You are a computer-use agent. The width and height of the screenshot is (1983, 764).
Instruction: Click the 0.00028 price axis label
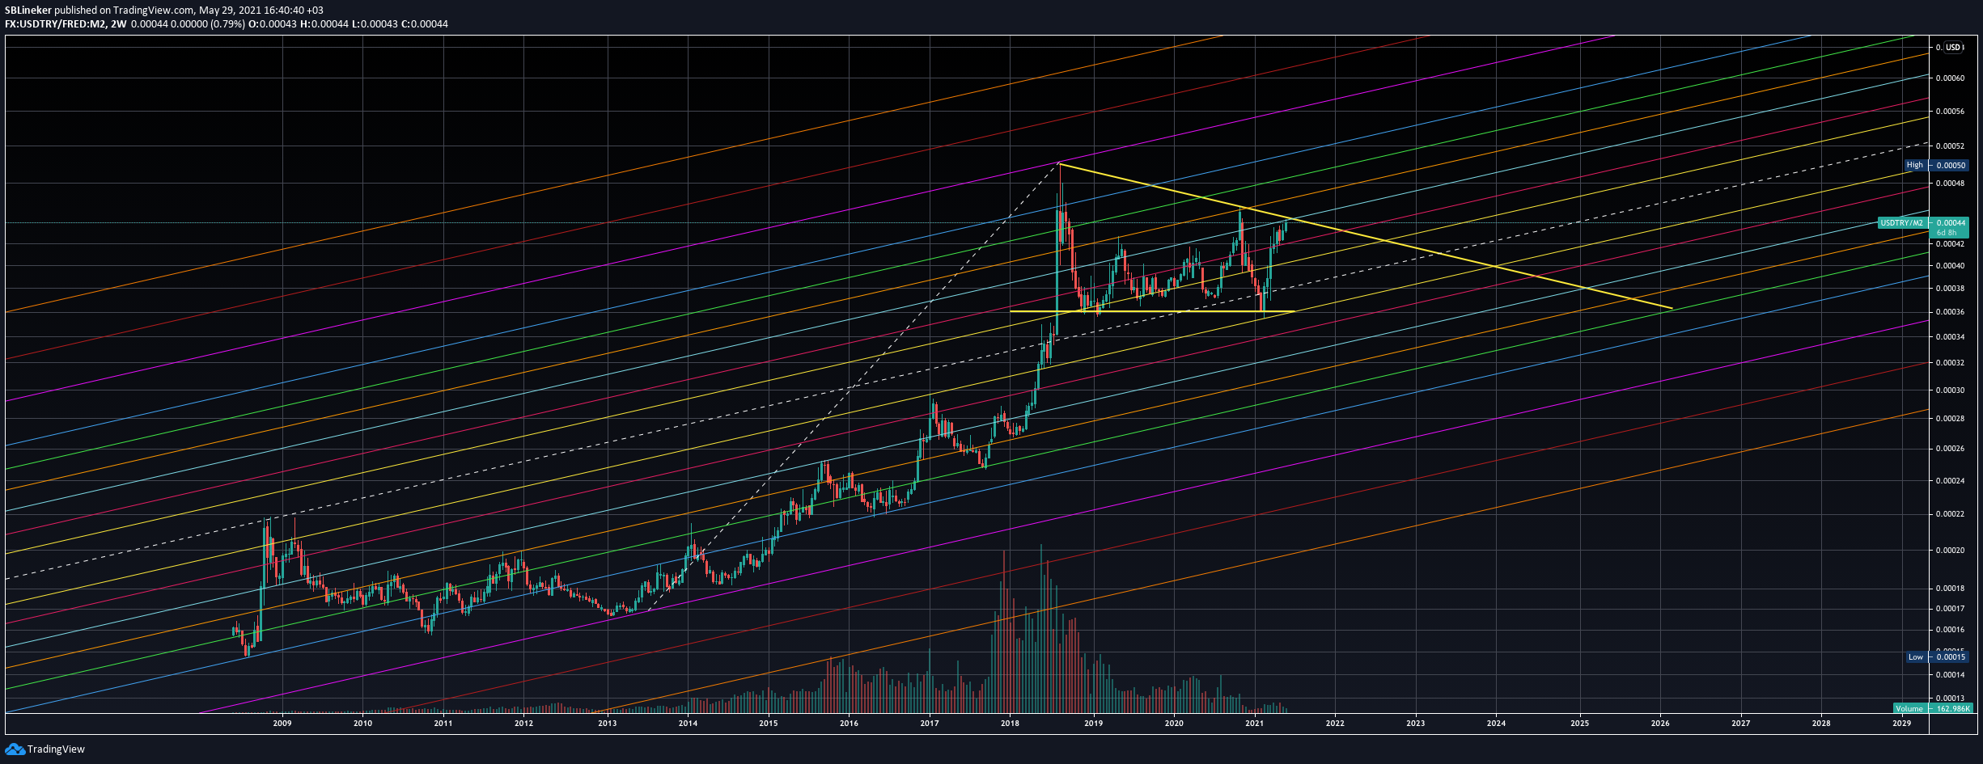click(1948, 419)
